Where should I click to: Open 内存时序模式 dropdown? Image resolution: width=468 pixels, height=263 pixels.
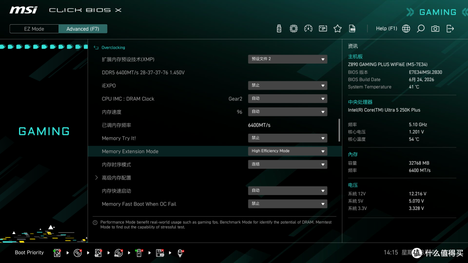coord(287,164)
